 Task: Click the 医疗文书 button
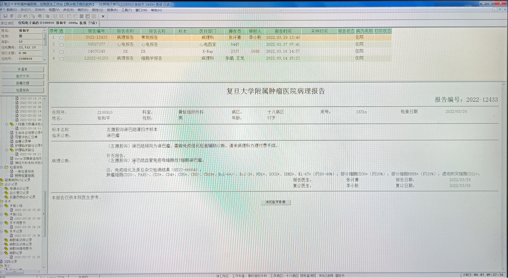pos(23,76)
